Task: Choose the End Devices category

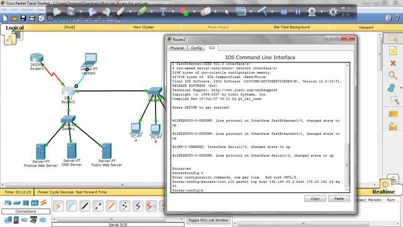Action: pos(8,220)
